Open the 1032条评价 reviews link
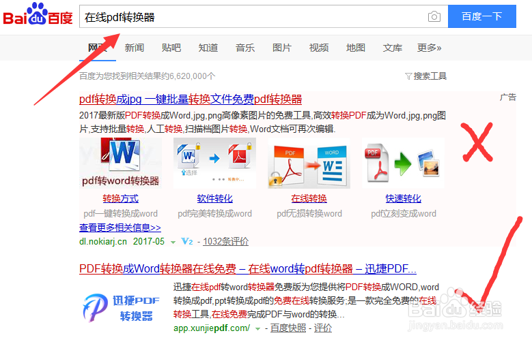The height and width of the screenshot is (344, 532). 225,241
